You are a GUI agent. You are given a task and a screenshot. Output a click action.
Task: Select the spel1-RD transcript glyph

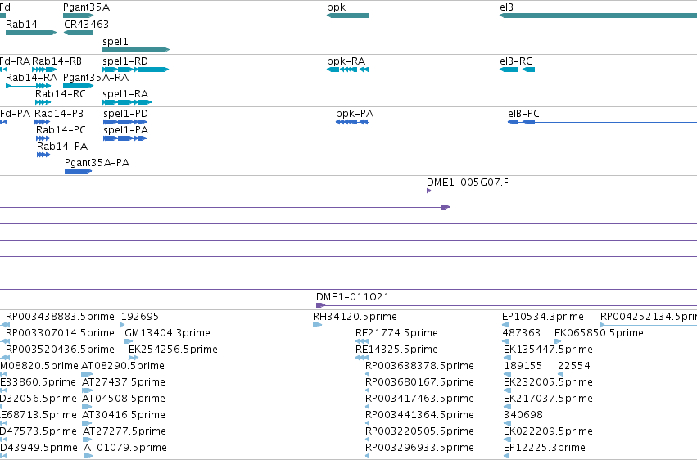(136, 70)
